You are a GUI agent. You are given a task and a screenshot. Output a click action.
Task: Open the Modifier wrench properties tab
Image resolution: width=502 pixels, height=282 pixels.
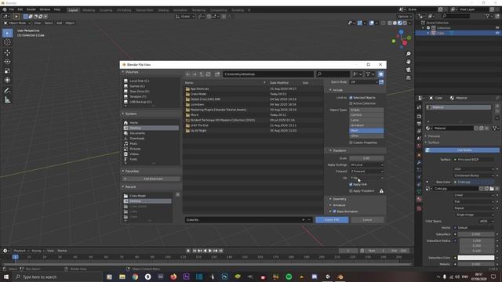[419, 163]
